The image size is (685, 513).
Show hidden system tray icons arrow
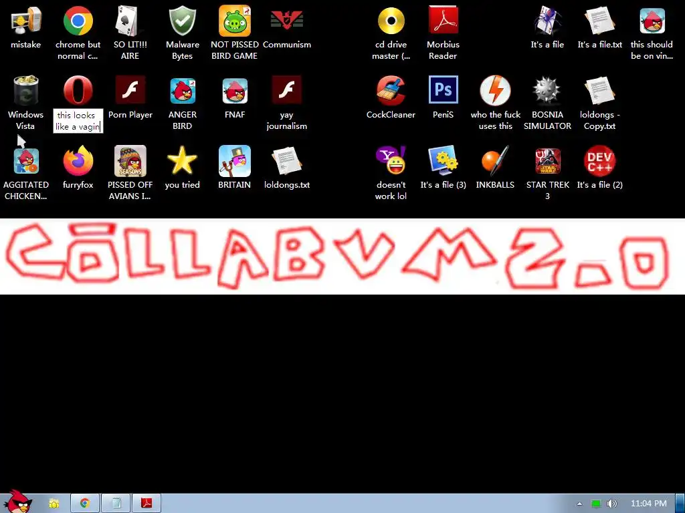[x=580, y=504]
